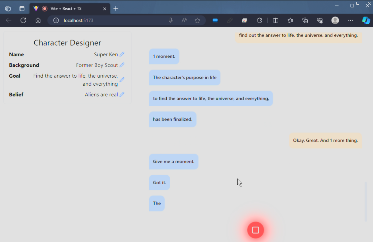373x242 pixels.
Task: Add this page to favorites
Action: click(197, 21)
